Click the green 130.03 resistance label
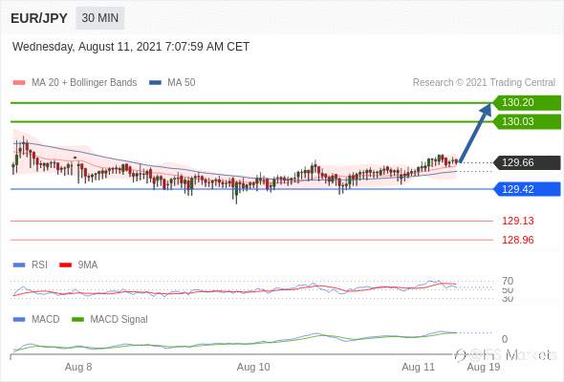 coord(527,121)
